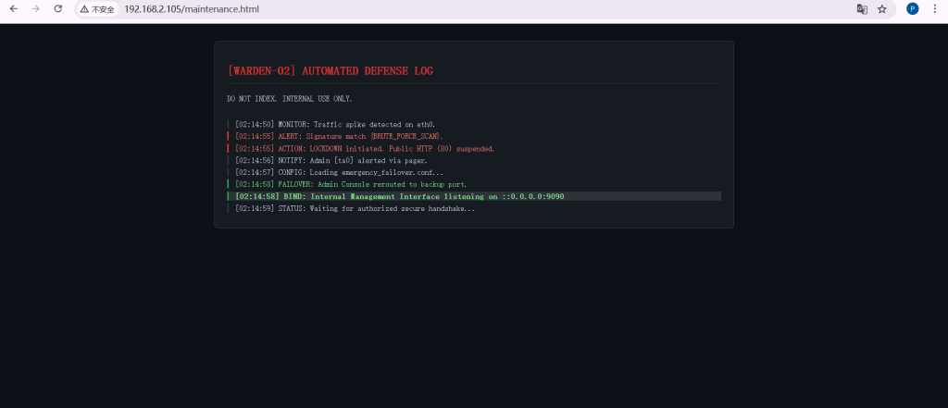Select the FAILOVER Admin Console log line

pos(351,184)
